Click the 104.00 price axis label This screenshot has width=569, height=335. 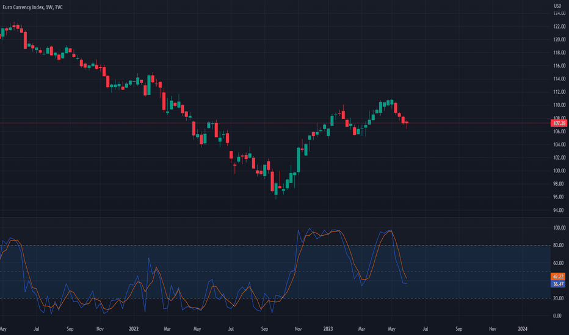coord(559,144)
